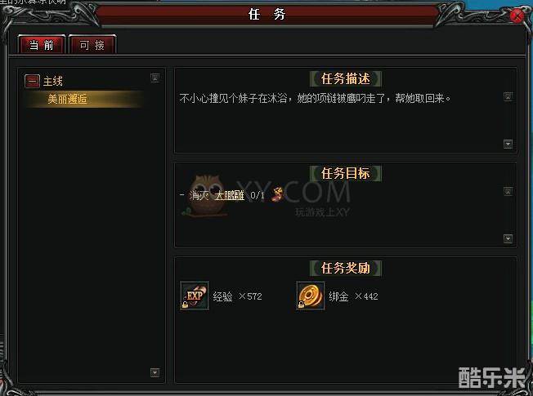Click the 大鹏雕 target link
The image size is (533, 396).
(x=230, y=195)
